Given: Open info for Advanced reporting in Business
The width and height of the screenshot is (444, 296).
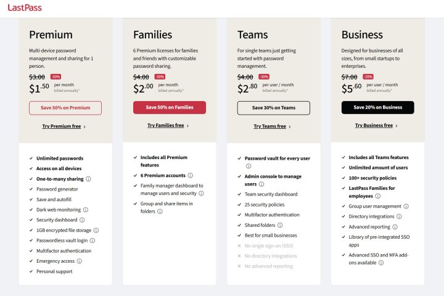Looking at the screenshot, I should (395, 227).
